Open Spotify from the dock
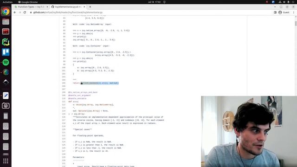This screenshot has width=297, height=167. (x=6, y=62)
